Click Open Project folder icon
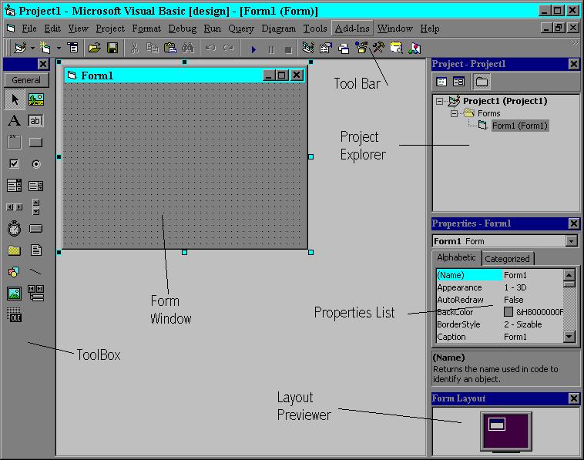This screenshot has height=460, width=584. click(95, 48)
